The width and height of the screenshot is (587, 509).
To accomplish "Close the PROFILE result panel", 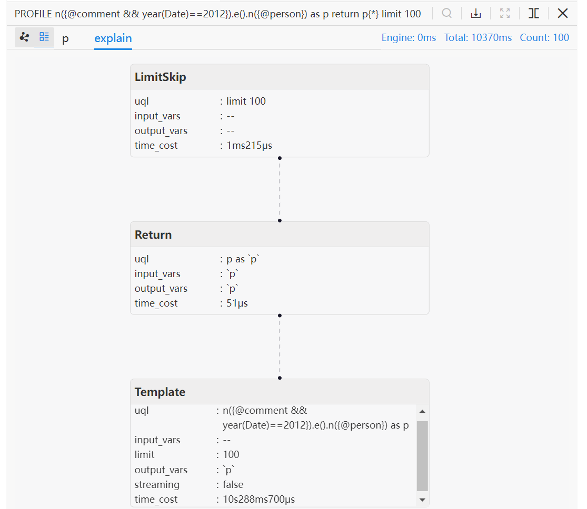I will click(x=563, y=14).
